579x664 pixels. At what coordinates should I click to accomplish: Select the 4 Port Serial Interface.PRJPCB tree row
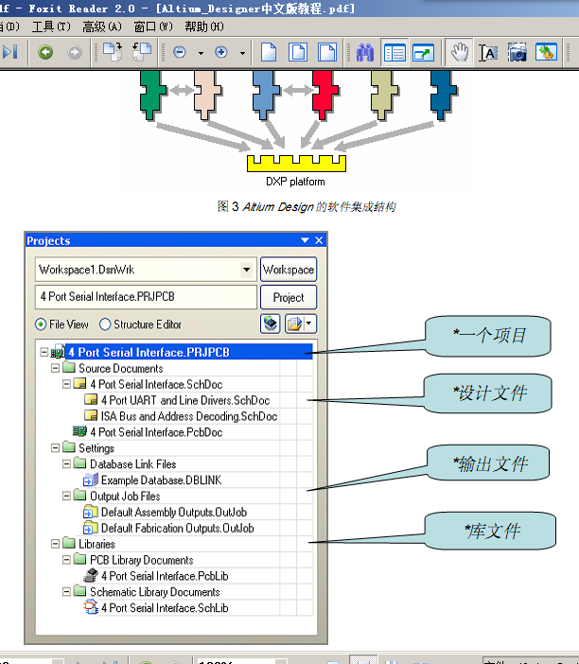point(189,352)
